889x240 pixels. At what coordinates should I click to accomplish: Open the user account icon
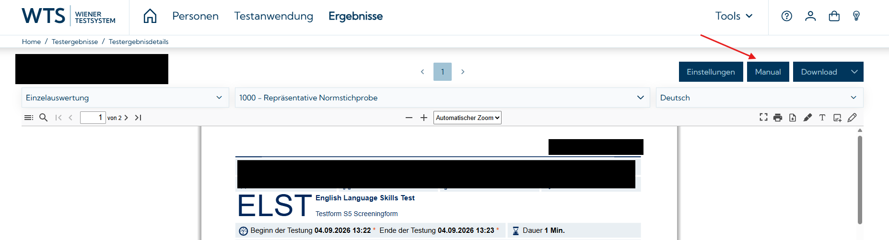(810, 16)
